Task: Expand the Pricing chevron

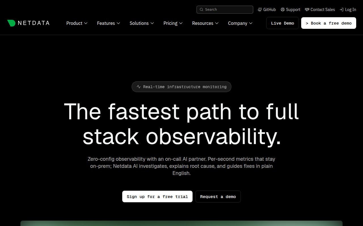Action: 181,23
